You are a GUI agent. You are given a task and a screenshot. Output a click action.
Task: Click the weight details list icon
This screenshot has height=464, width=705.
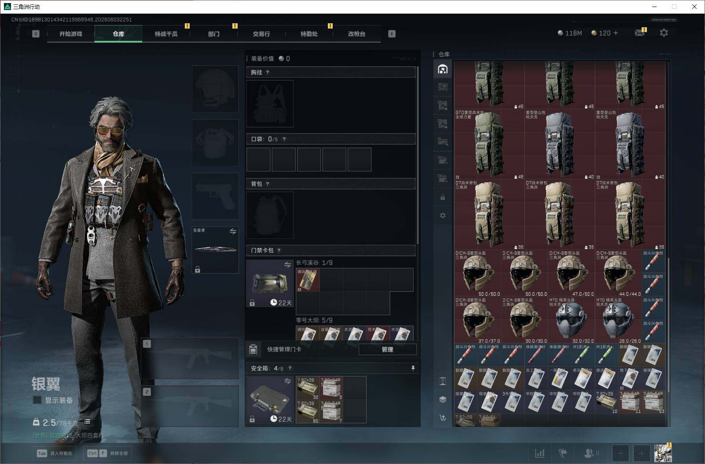(87, 422)
